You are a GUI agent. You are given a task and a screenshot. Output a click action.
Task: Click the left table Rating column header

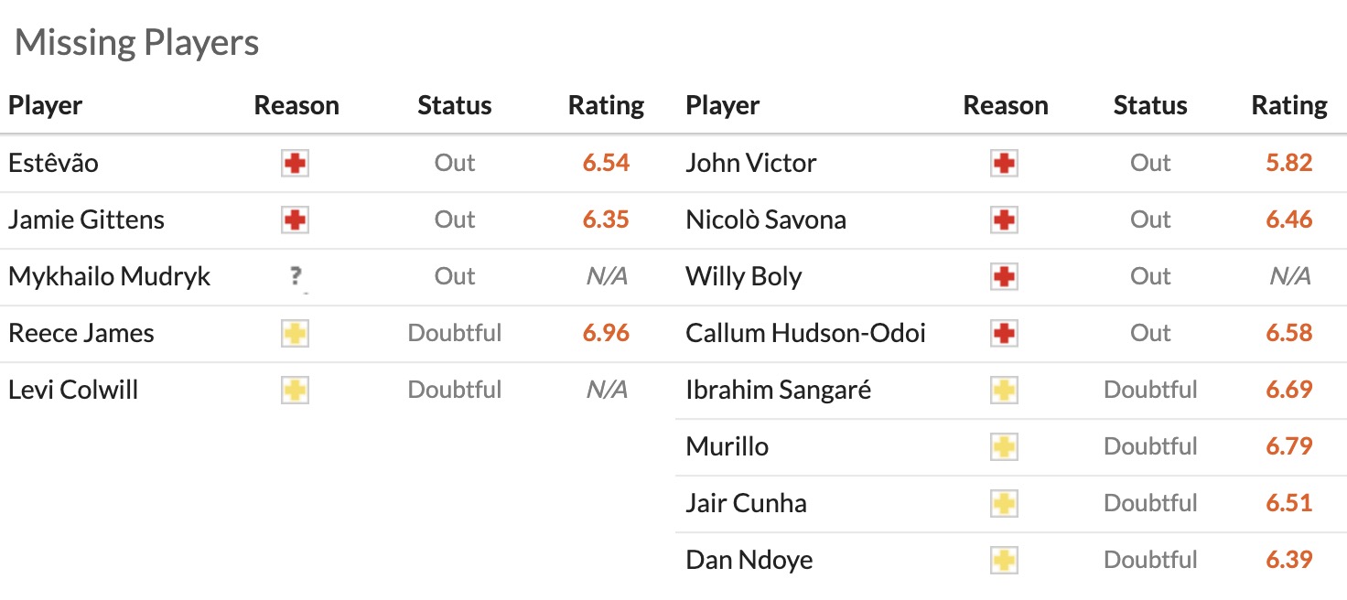[606, 105]
